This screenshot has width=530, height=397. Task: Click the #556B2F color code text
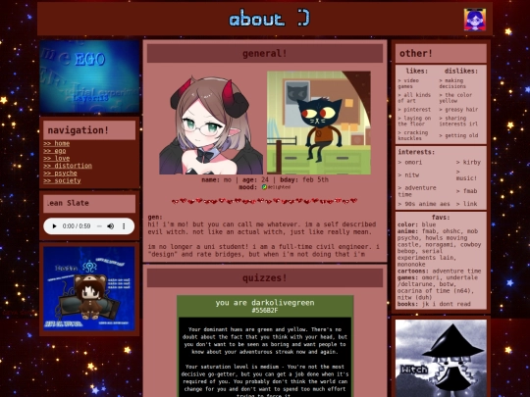pyautogui.click(x=265, y=310)
